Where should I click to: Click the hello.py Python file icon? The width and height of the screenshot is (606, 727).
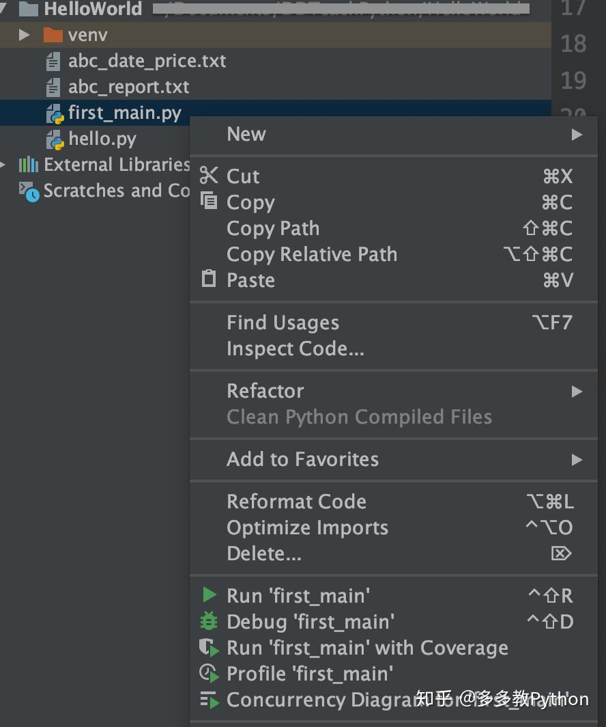(55, 139)
